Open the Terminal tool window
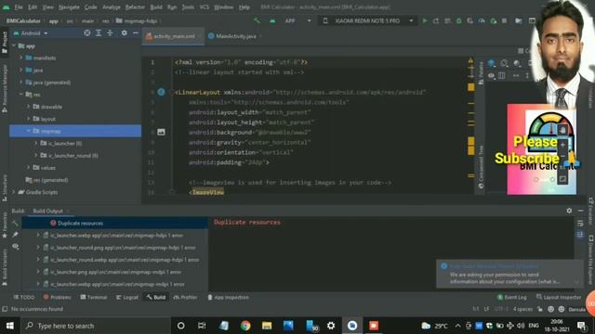 [x=94, y=297]
